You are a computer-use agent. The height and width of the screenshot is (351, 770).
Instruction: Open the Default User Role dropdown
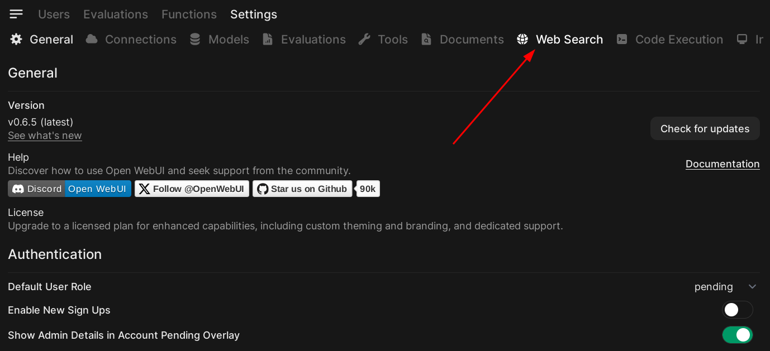coord(724,286)
